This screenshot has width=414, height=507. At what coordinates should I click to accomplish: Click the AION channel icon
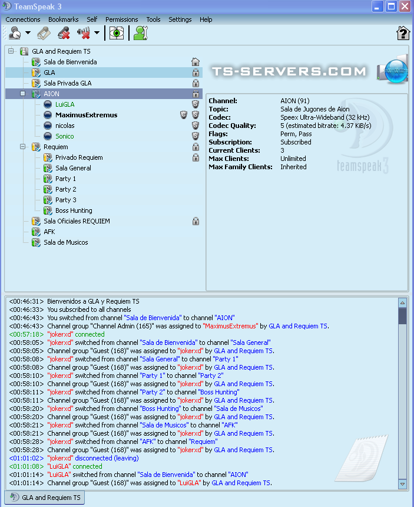click(36, 94)
